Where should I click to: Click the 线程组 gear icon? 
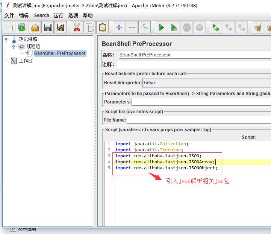pyautogui.click(x=22, y=46)
